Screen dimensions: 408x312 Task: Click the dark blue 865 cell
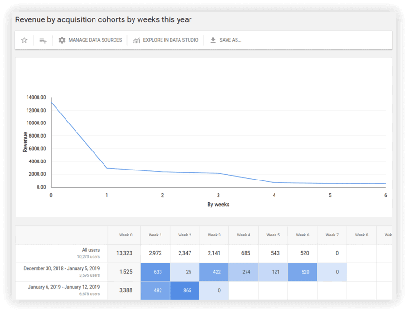[x=185, y=290]
